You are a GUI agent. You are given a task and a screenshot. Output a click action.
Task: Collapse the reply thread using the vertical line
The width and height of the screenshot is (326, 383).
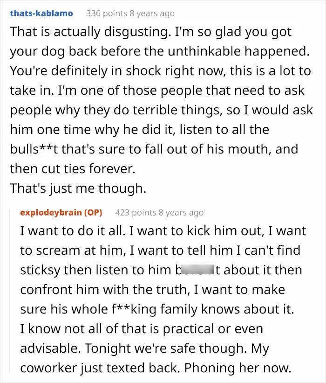tap(10, 291)
